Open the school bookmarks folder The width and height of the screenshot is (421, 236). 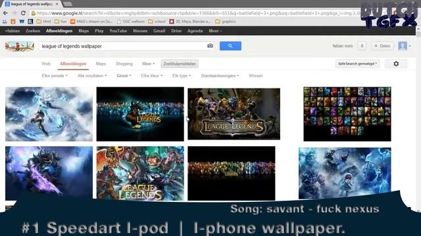[x=157, y=22]
